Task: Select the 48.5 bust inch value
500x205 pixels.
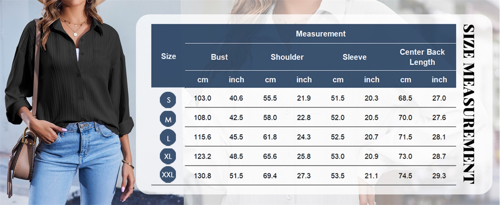Action: [236, 156]
